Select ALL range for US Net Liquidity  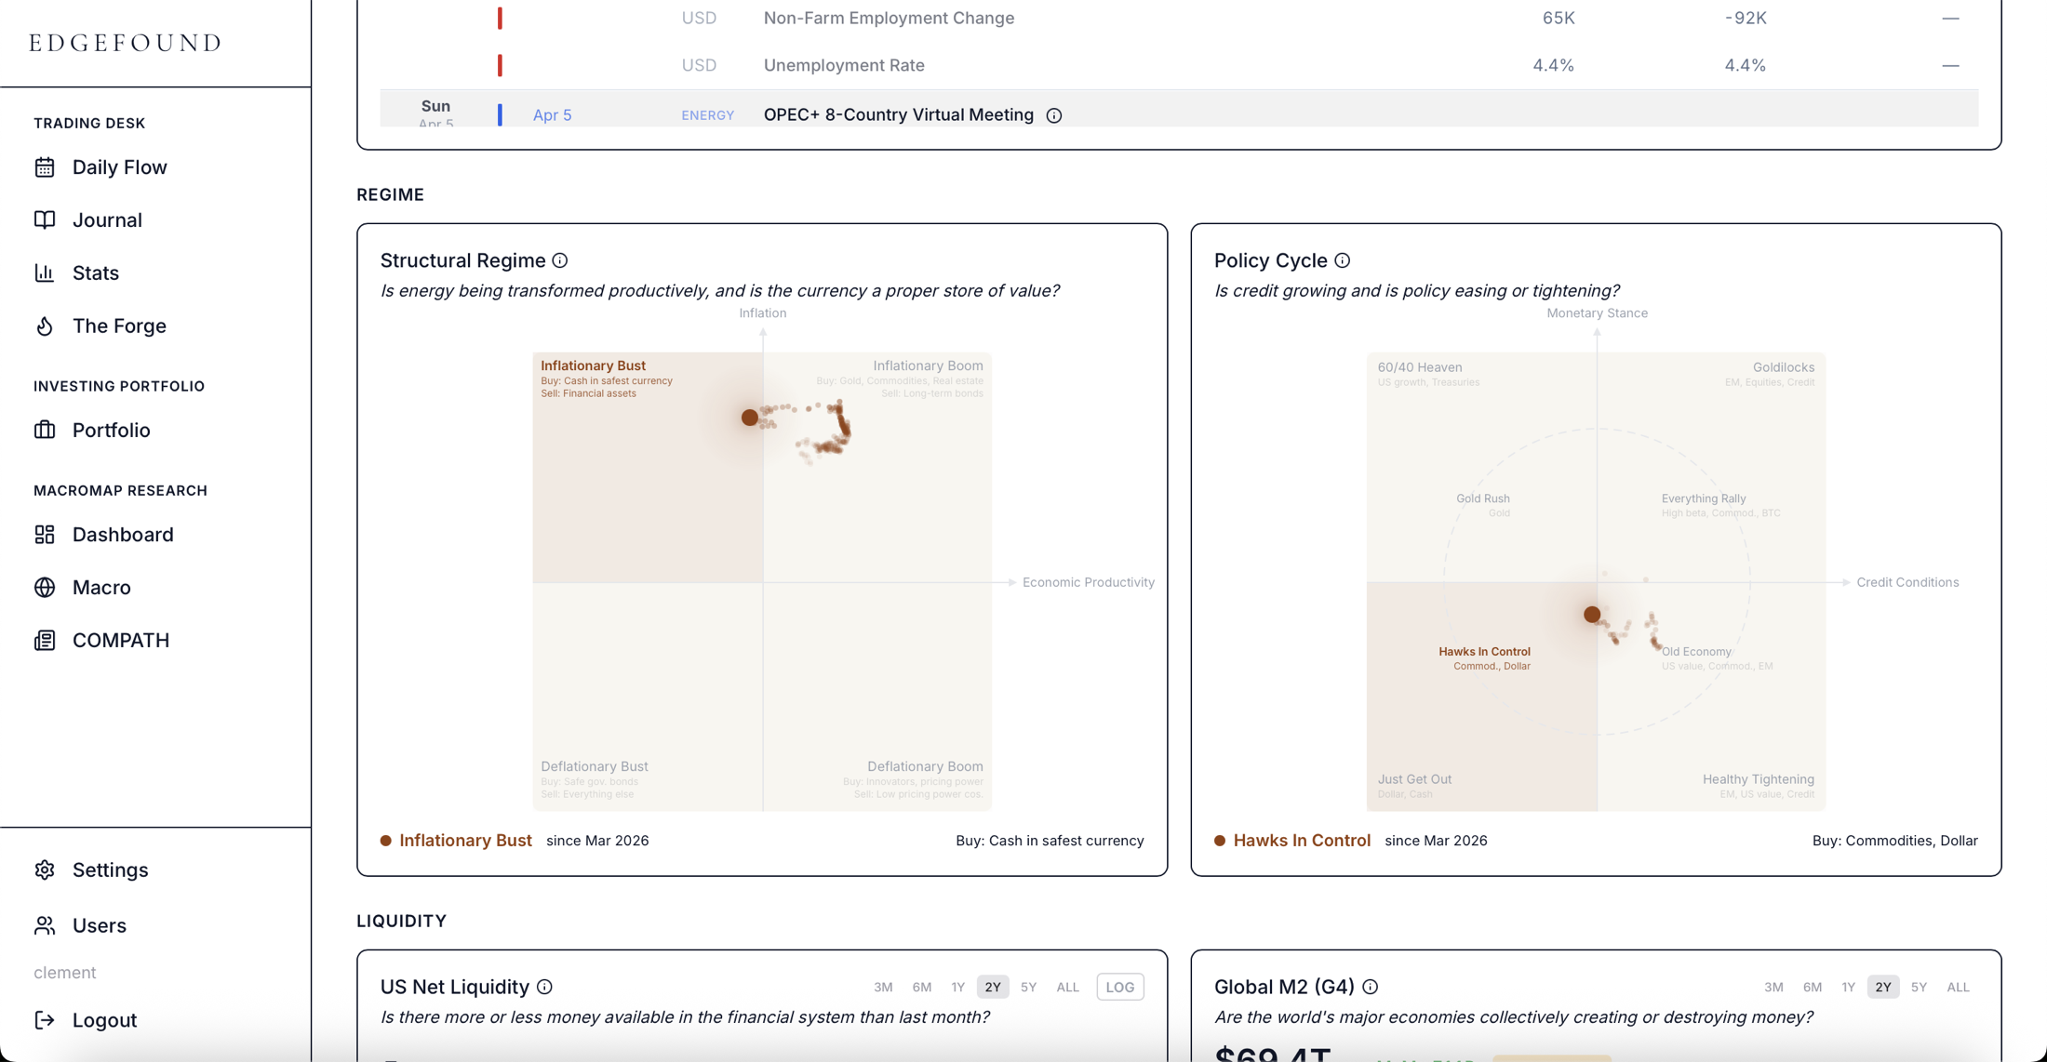[1068, 988]
